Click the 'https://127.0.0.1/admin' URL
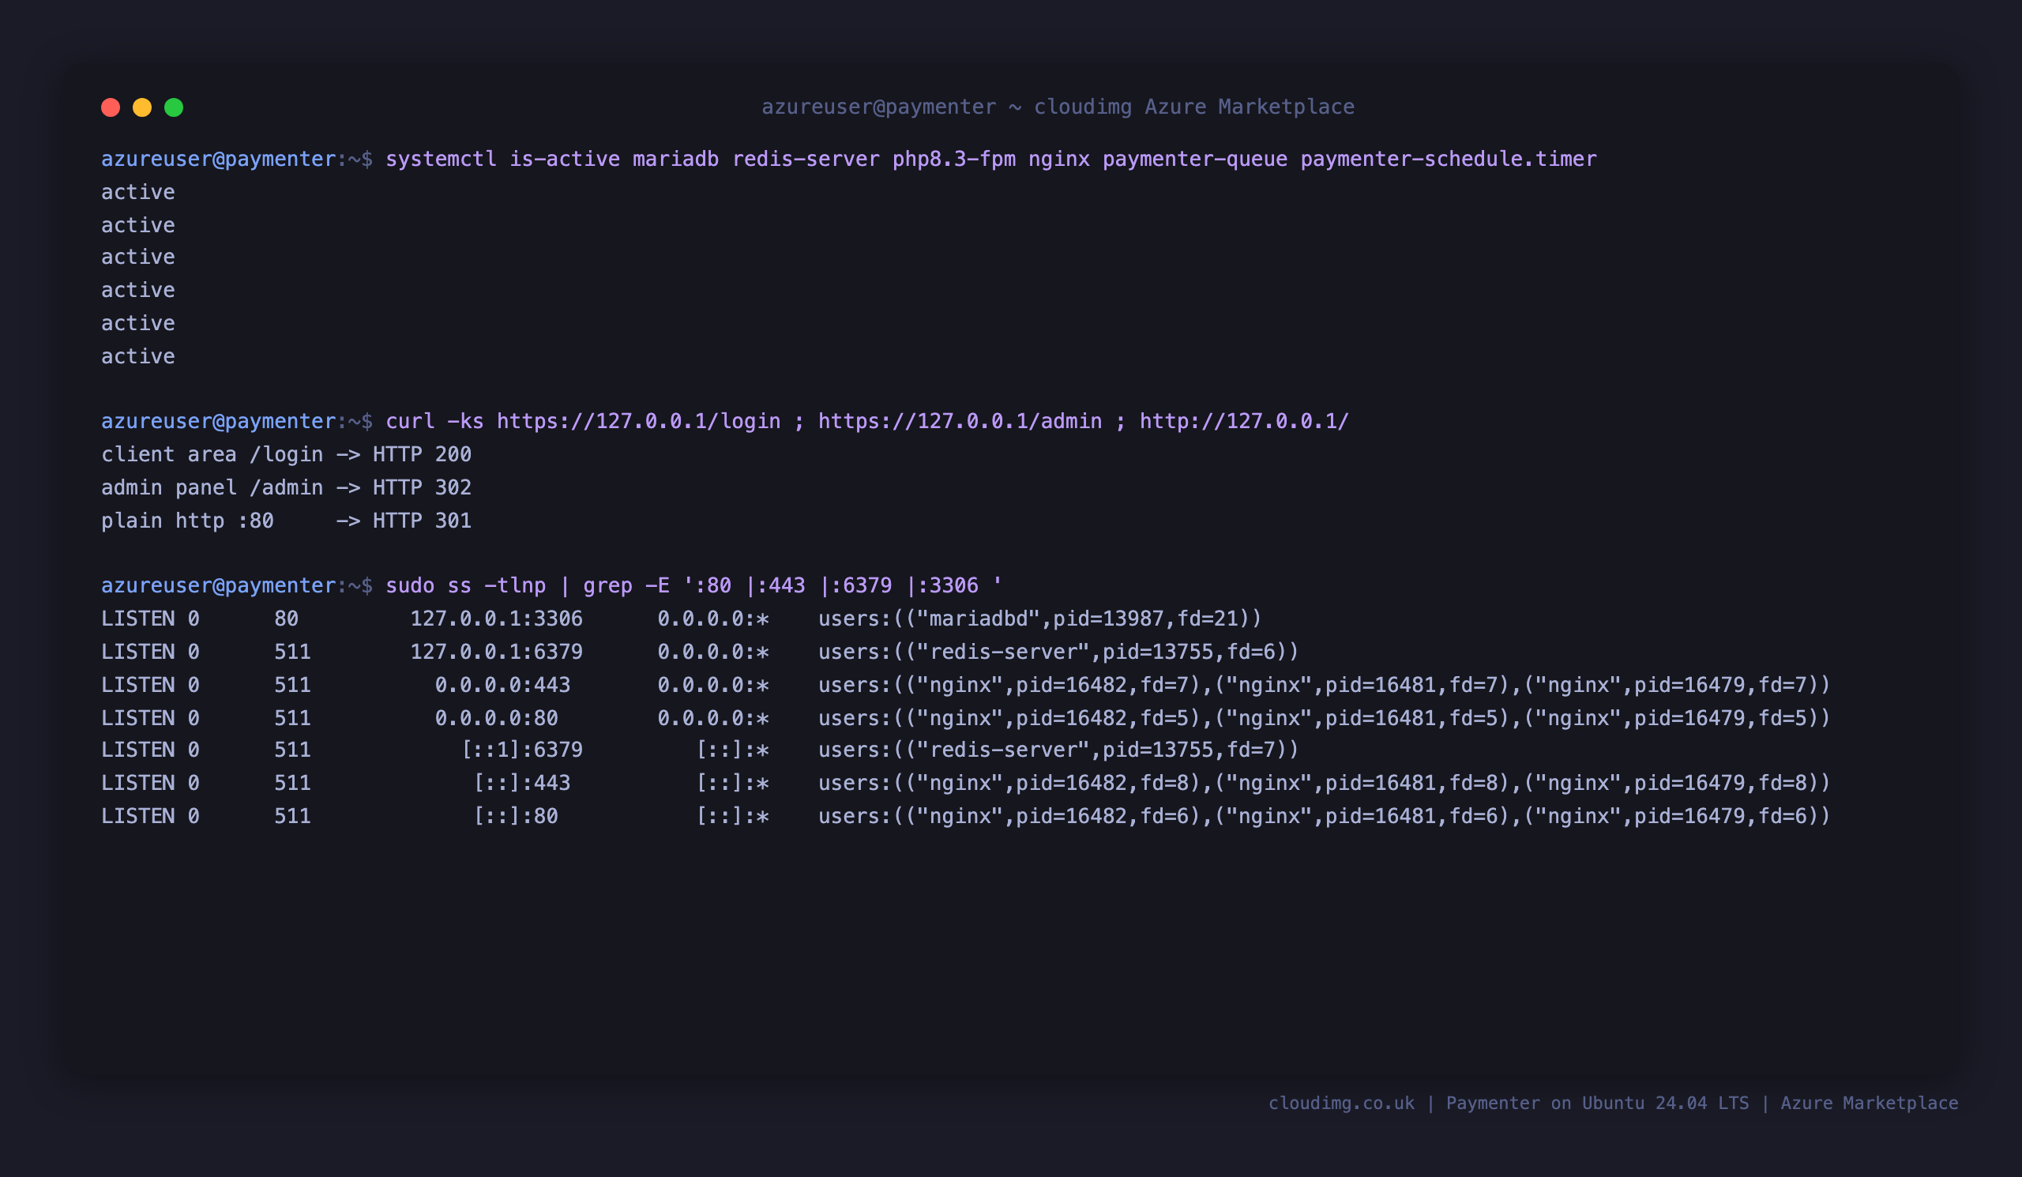Viewport: 2022px width, 1177px height. pos(960,421)
